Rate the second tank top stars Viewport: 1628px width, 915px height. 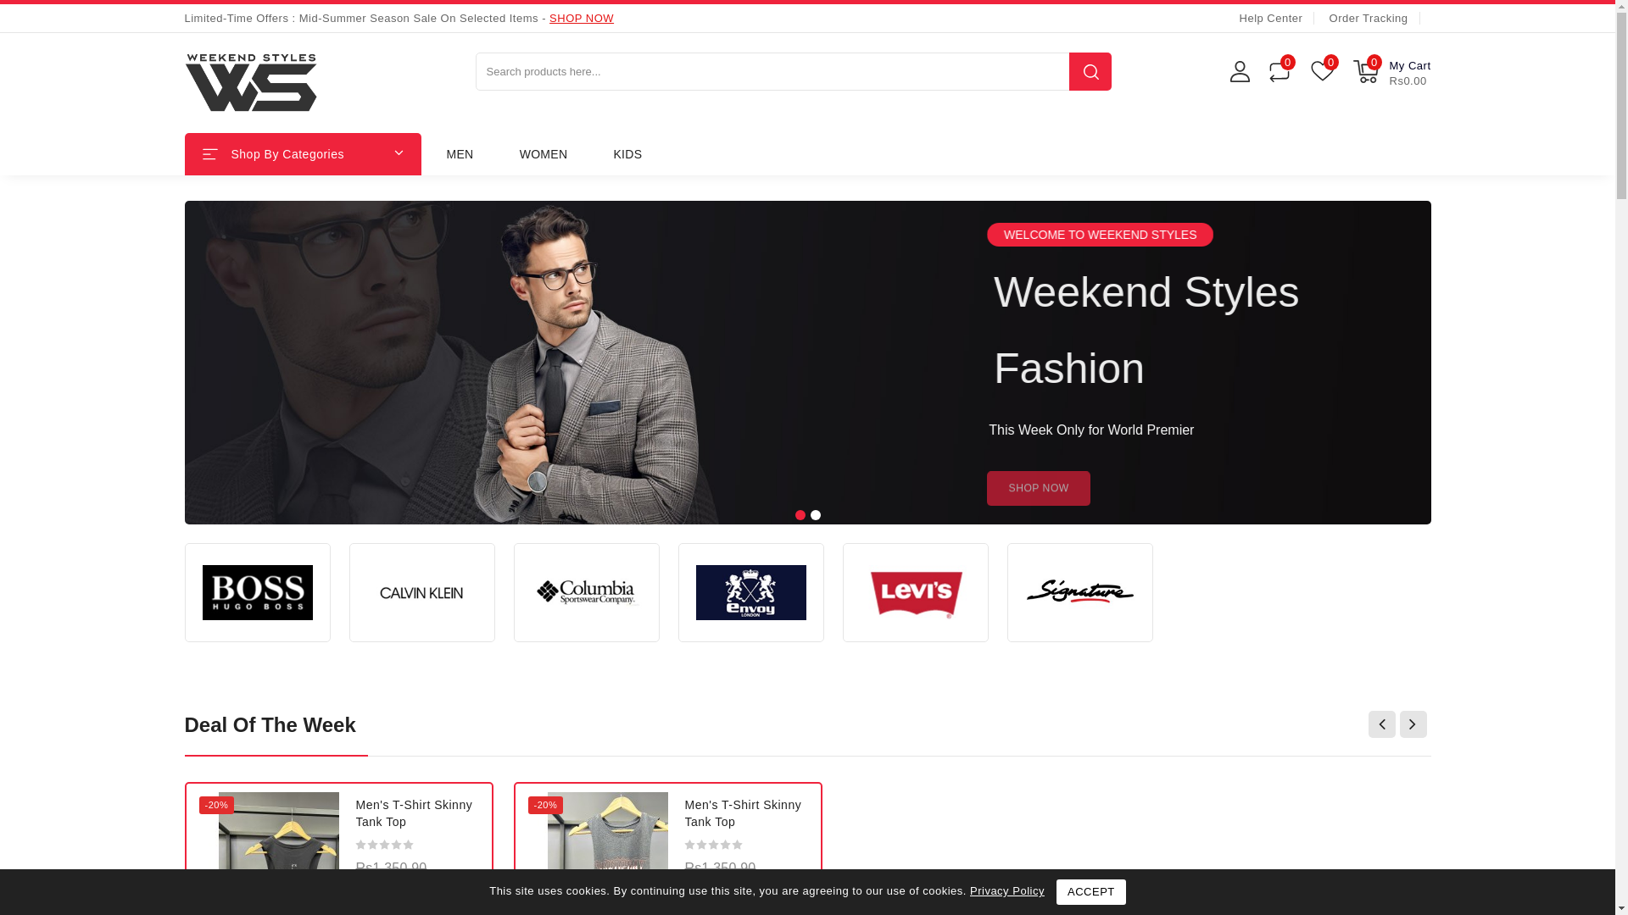point(714,845)
